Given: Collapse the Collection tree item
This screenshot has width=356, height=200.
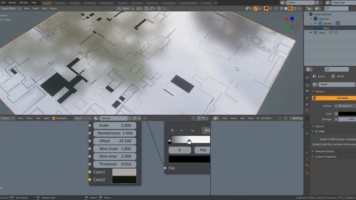Looking at the screenshot, I should tap(311, 19).
